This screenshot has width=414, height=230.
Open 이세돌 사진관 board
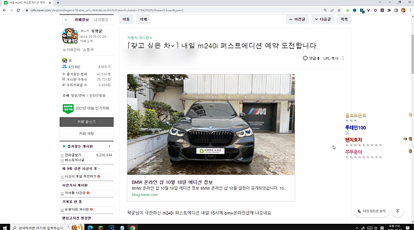tap(75, 193)
